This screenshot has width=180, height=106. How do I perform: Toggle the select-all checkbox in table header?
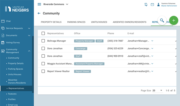(x=43, y=33)
